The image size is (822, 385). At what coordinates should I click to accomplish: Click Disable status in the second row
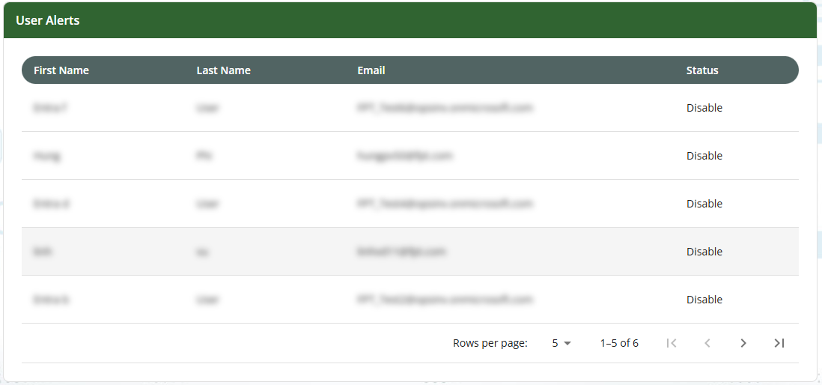704,156
